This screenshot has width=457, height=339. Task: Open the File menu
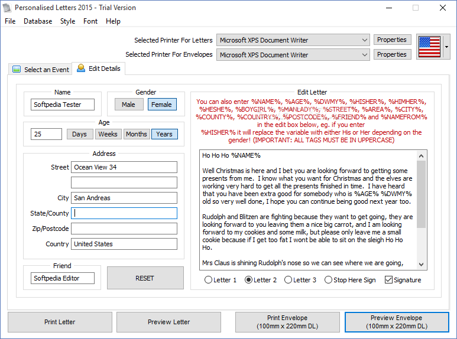10,21
